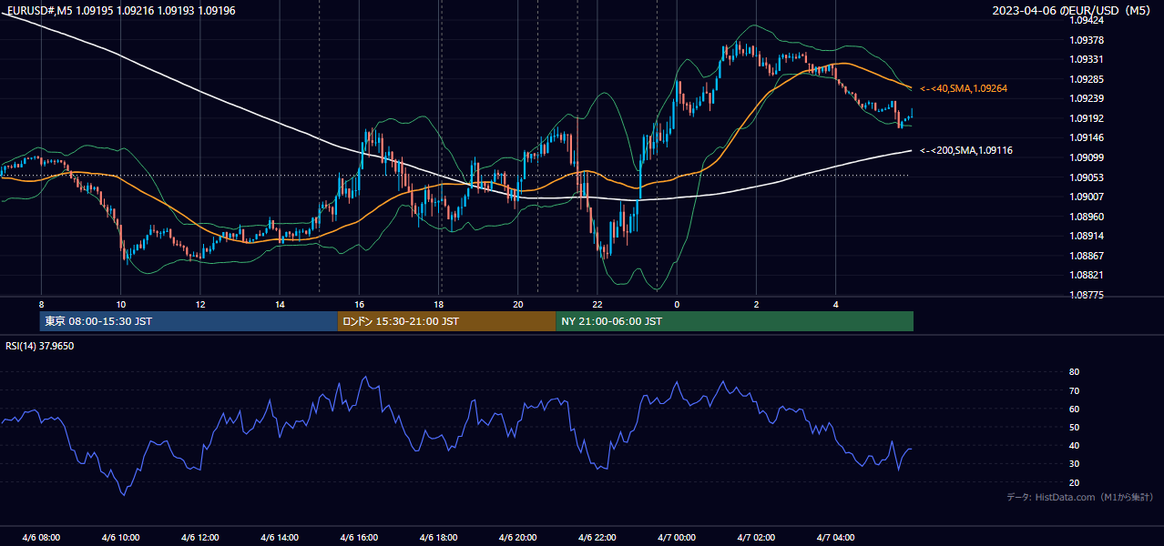This screenshot has width=1164, height=546.
Task: Click the London 15:30-21:00 JST session bar
Action: (446, 321)
